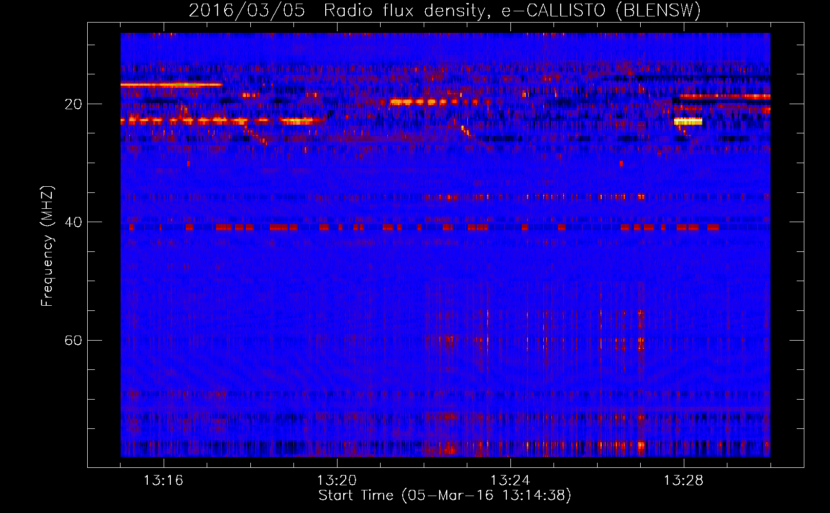Click the 13:16 time tick label
Screen dimensions: 830x513
[x=163, y=481]
